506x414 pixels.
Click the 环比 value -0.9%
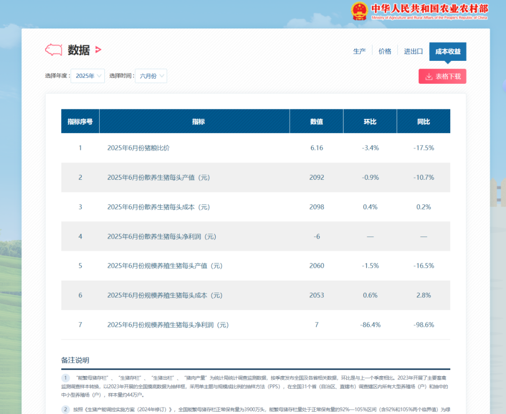point(370,177)
